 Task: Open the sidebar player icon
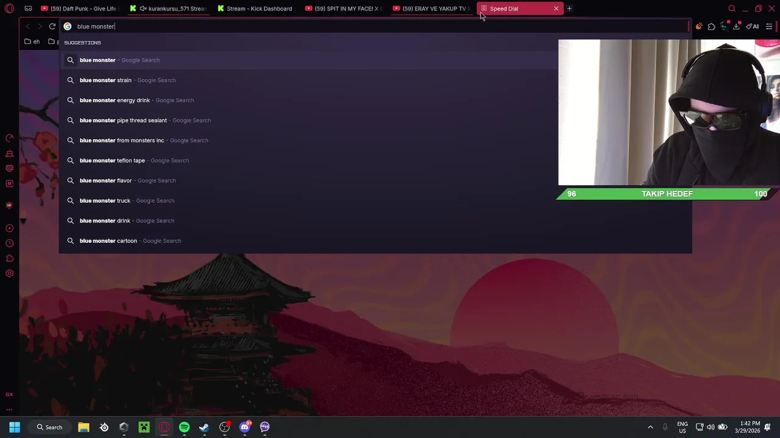pos(9,228)
